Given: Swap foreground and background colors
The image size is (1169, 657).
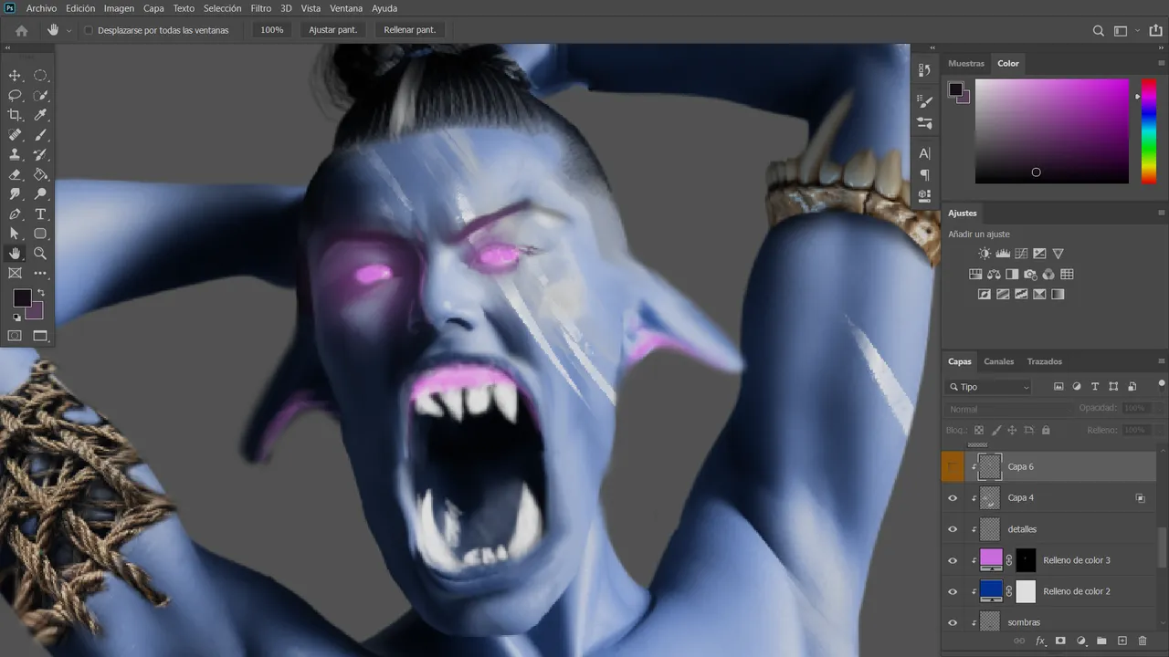Looking at the screenshot, I should click(40, 293).
